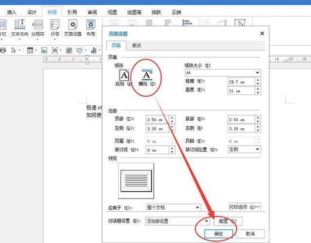The width and height of the screenshot is (311, 243).
Task: Adjust the 底部 bottom margin spinner
Action: click(x=258, y=119)
